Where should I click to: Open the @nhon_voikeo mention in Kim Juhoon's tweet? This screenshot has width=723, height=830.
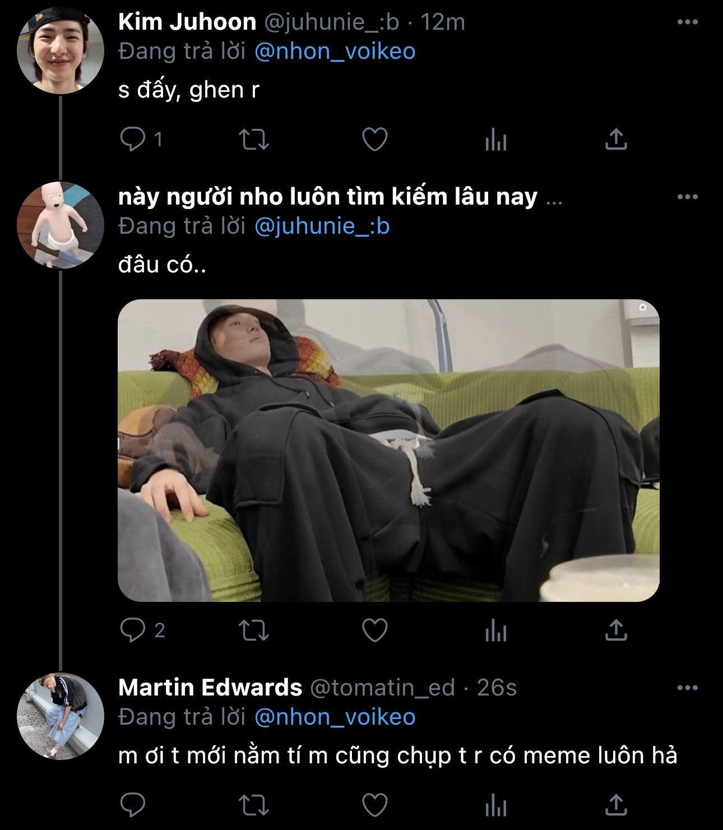point(335,52)
